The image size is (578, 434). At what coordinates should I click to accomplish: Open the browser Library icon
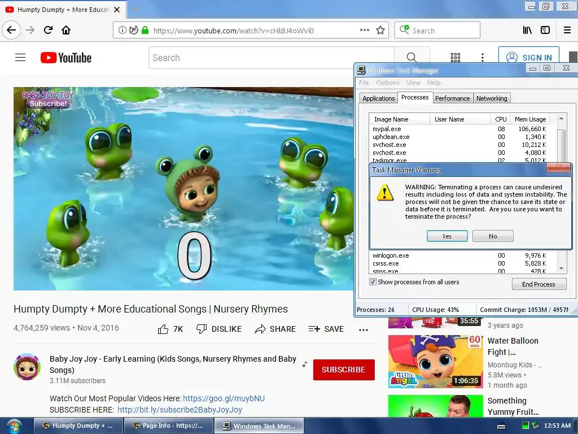(x=527, y=31)
